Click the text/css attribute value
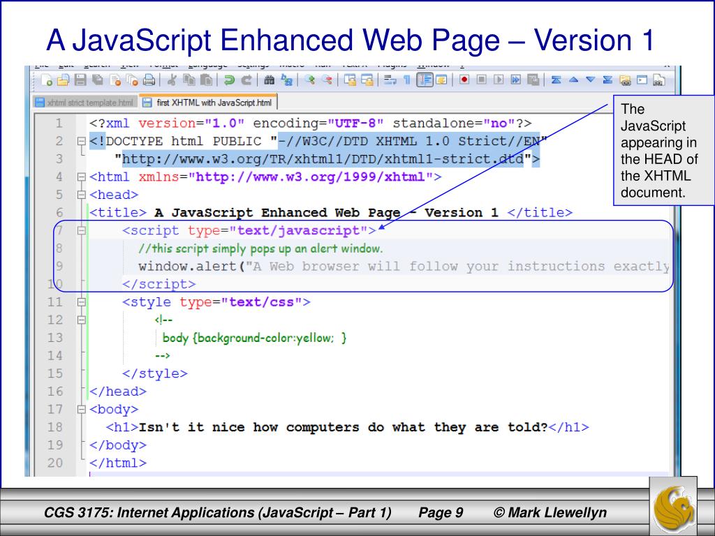The width and height of the screenshot is (715, 536). [261, 302]
